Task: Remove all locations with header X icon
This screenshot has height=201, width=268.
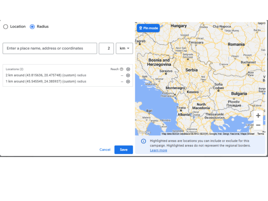Action: coord(128,69)
